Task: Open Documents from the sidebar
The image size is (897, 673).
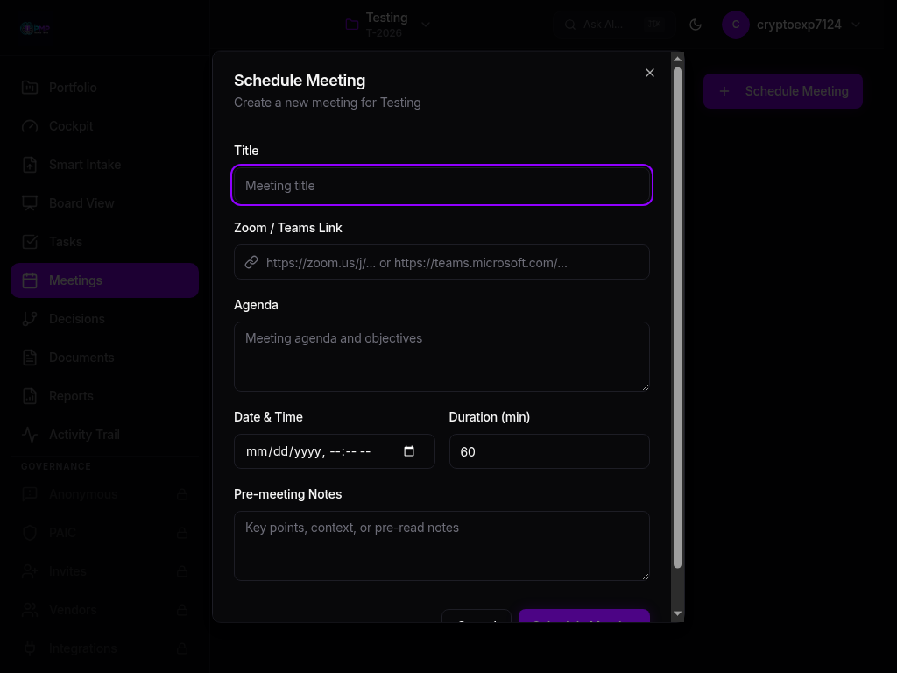Action: point(105,358)
